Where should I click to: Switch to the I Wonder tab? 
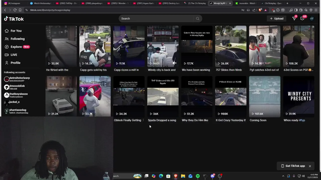point(118,3)
